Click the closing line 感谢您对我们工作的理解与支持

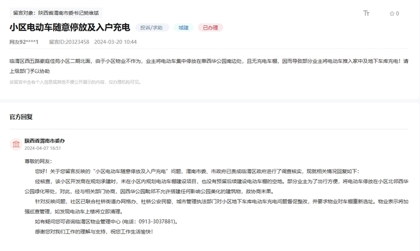(x=94, y=232)
